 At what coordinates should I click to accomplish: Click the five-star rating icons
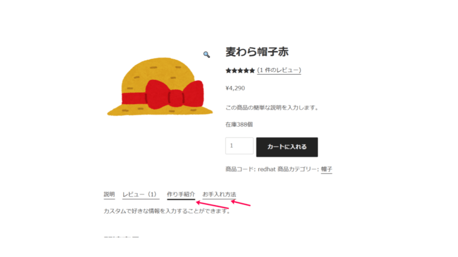240,70
